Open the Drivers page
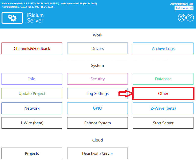Viewport: 196px width, 162px height. pos(97,48)
